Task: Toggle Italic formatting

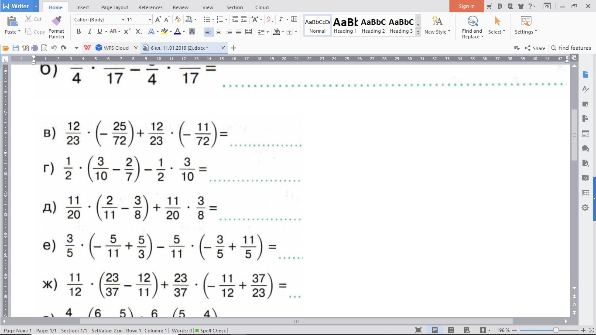Action: coord(89,31)
